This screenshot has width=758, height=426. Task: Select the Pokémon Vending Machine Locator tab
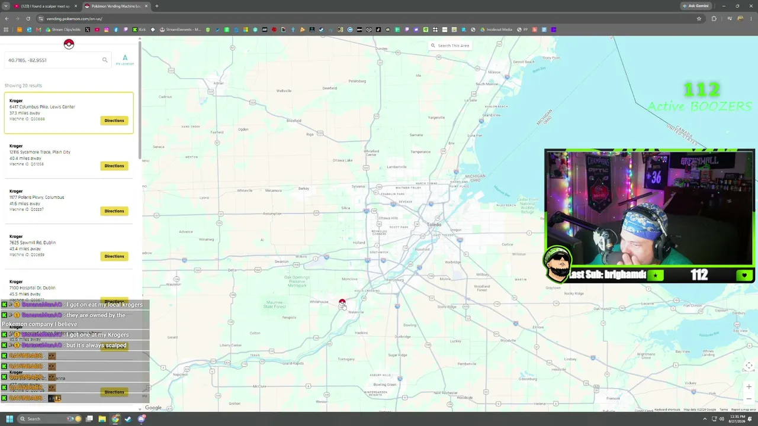117,6
